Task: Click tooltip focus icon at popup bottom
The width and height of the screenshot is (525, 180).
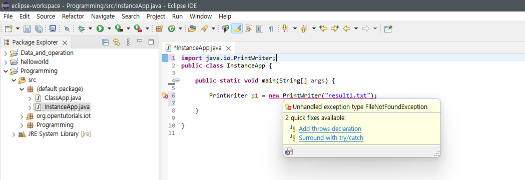Action: (x=289, y=152)
